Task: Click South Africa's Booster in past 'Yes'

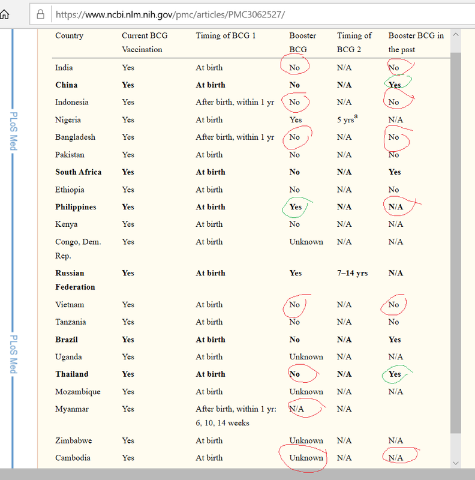Action: coord(395,172)
